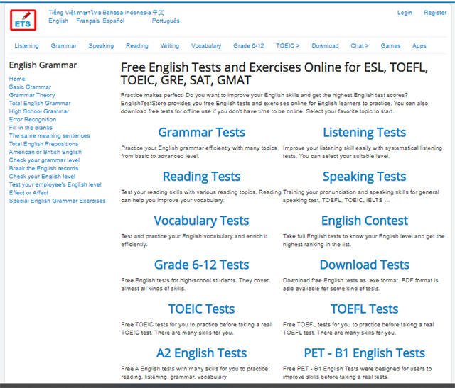Screen dimensions: 455x388
Task: Open the Vocabulary menu item
Action: coord(206,45)
